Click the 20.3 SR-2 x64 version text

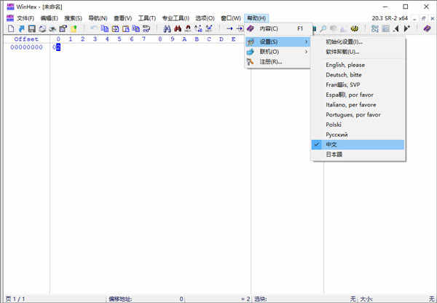click(x=390, y=18)
